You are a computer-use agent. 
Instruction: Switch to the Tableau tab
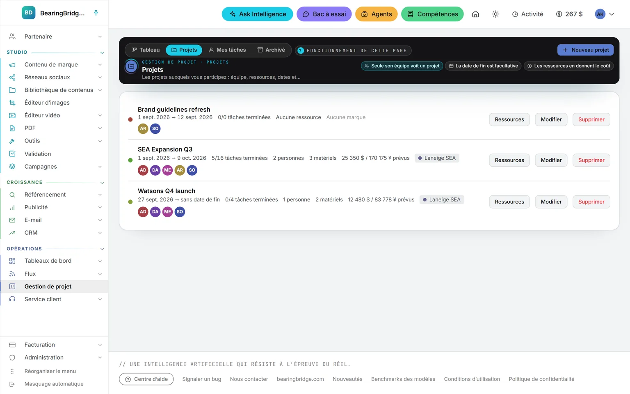146,50
